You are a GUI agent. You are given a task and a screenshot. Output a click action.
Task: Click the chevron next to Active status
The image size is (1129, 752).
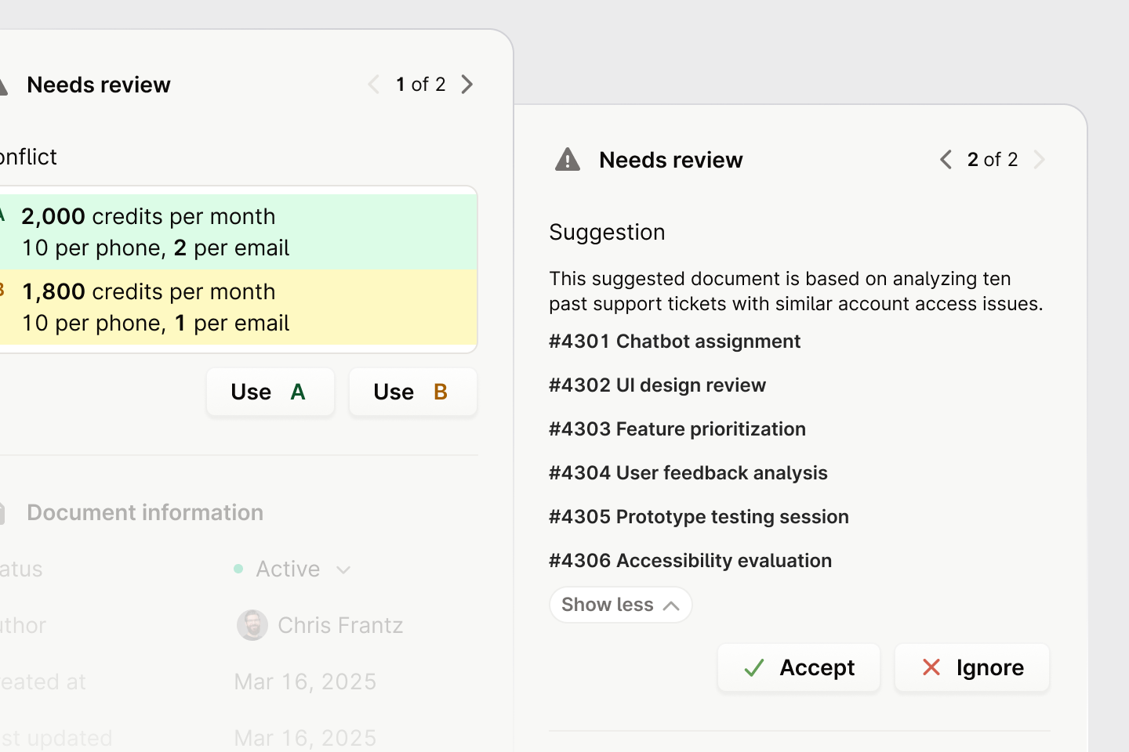tap(343, 569)
